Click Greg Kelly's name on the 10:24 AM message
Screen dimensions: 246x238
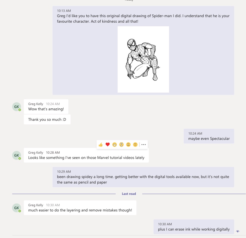(36, 104)
